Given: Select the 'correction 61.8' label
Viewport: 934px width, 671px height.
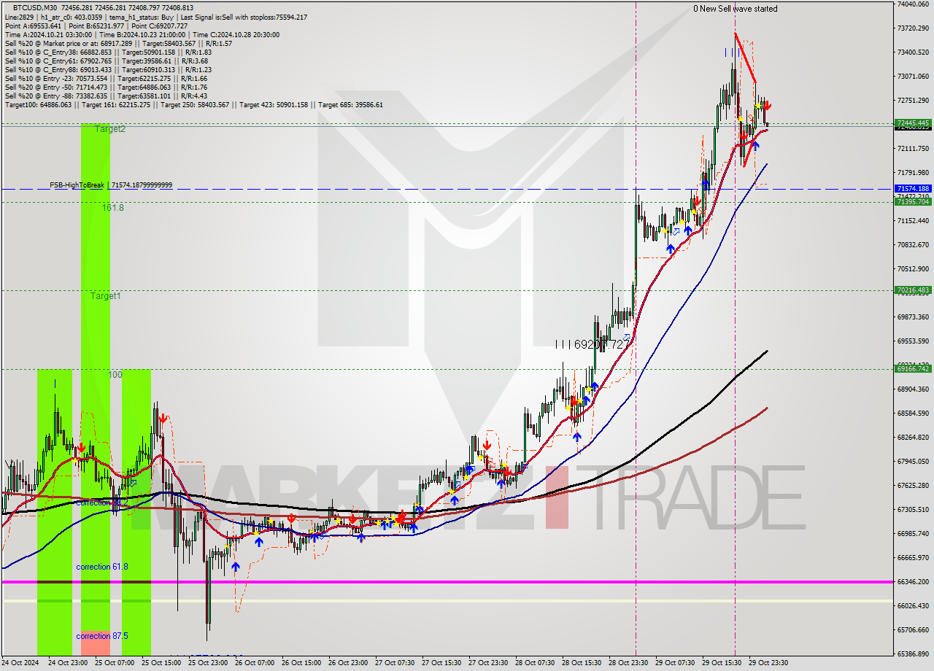Looking at the screenshot, I should [102, 567].
